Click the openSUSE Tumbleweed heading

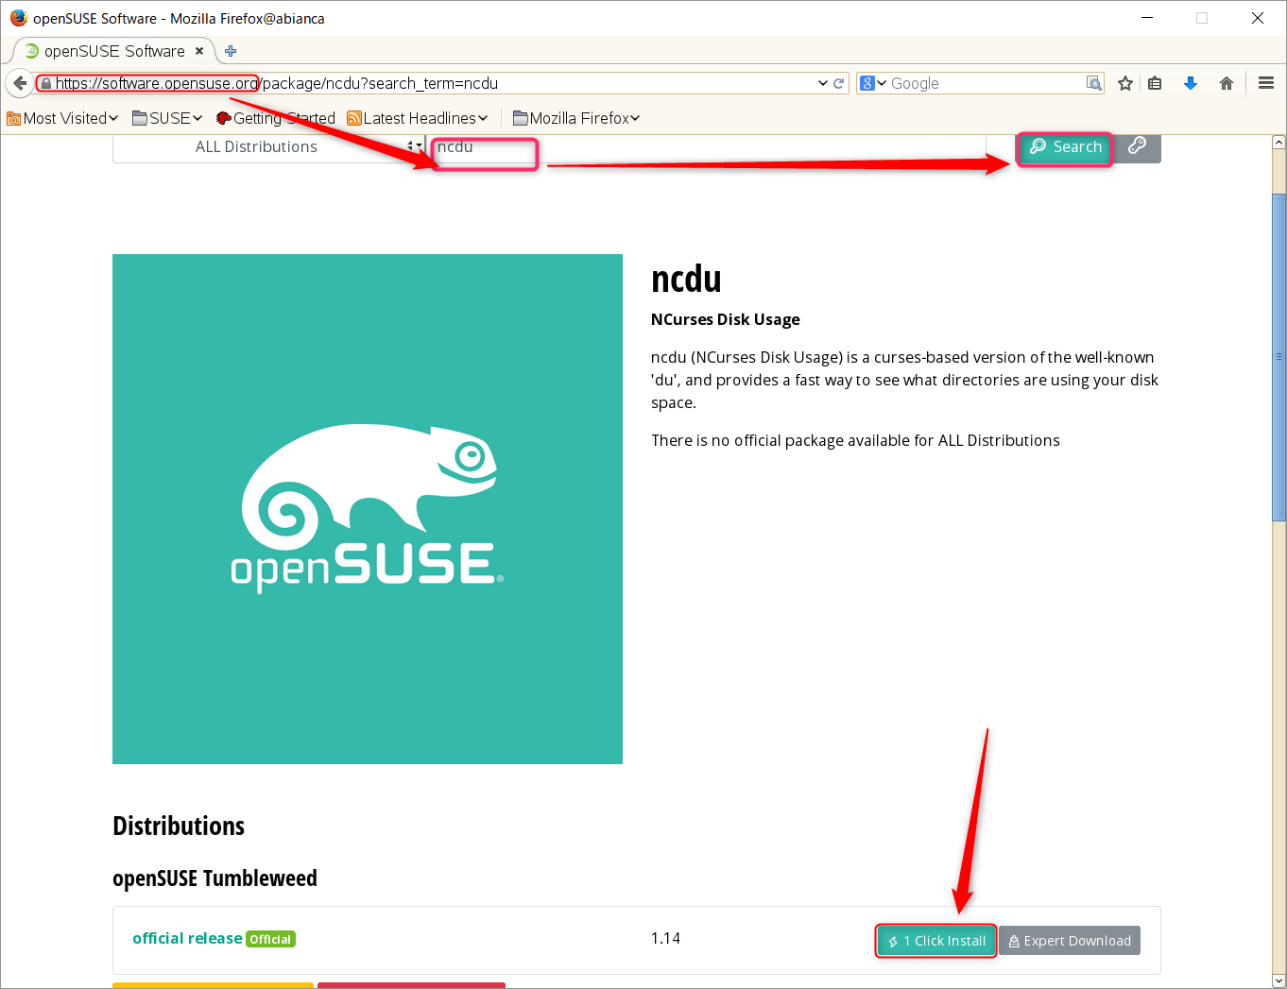coord(214,878)
